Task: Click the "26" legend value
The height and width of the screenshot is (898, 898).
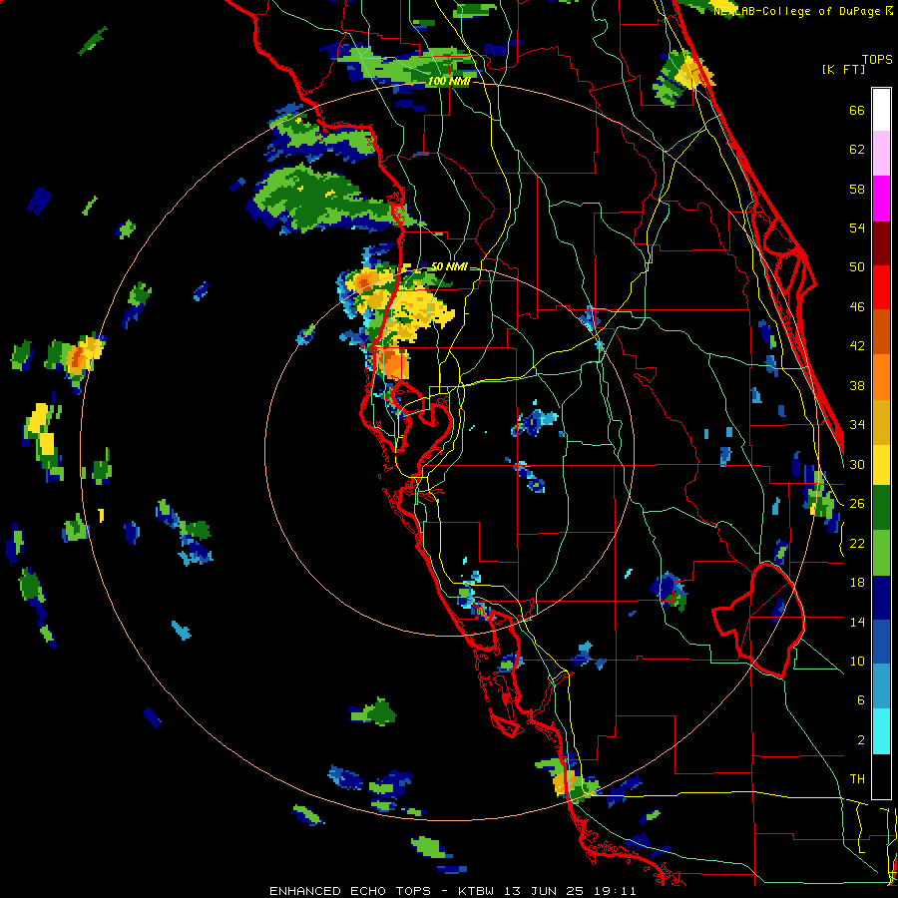Action: (857, 504)
